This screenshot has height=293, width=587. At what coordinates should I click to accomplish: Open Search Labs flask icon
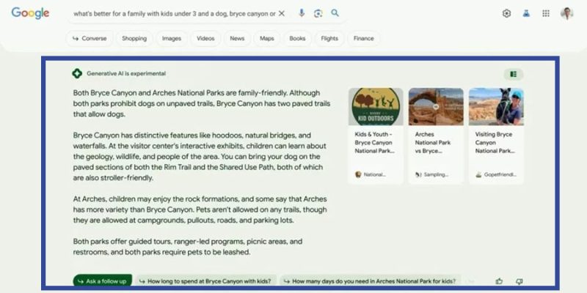526,13
